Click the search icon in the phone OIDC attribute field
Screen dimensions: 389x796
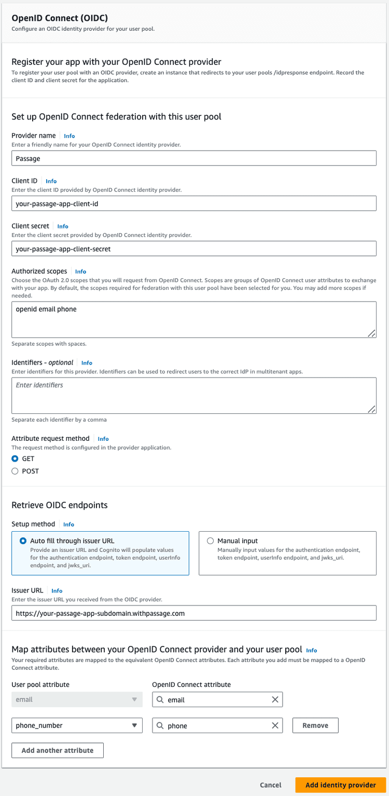160,725
